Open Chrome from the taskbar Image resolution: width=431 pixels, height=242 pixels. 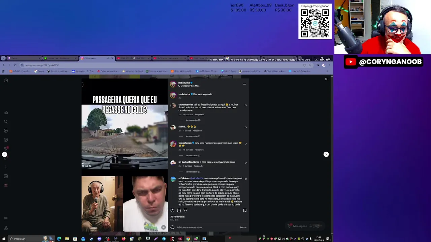click(x=188, y=239)
